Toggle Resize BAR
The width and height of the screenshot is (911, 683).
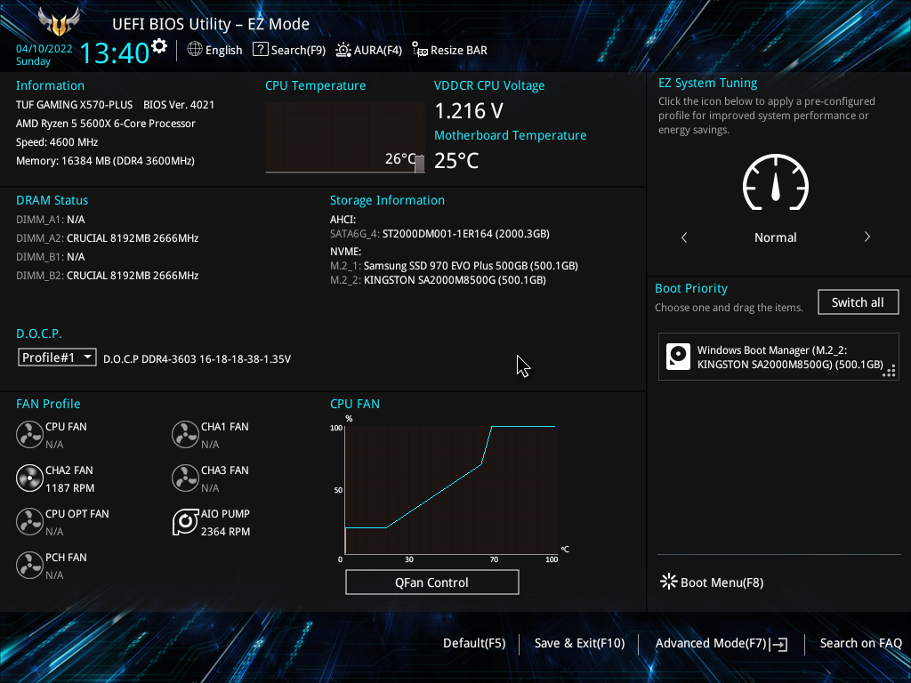449,50
